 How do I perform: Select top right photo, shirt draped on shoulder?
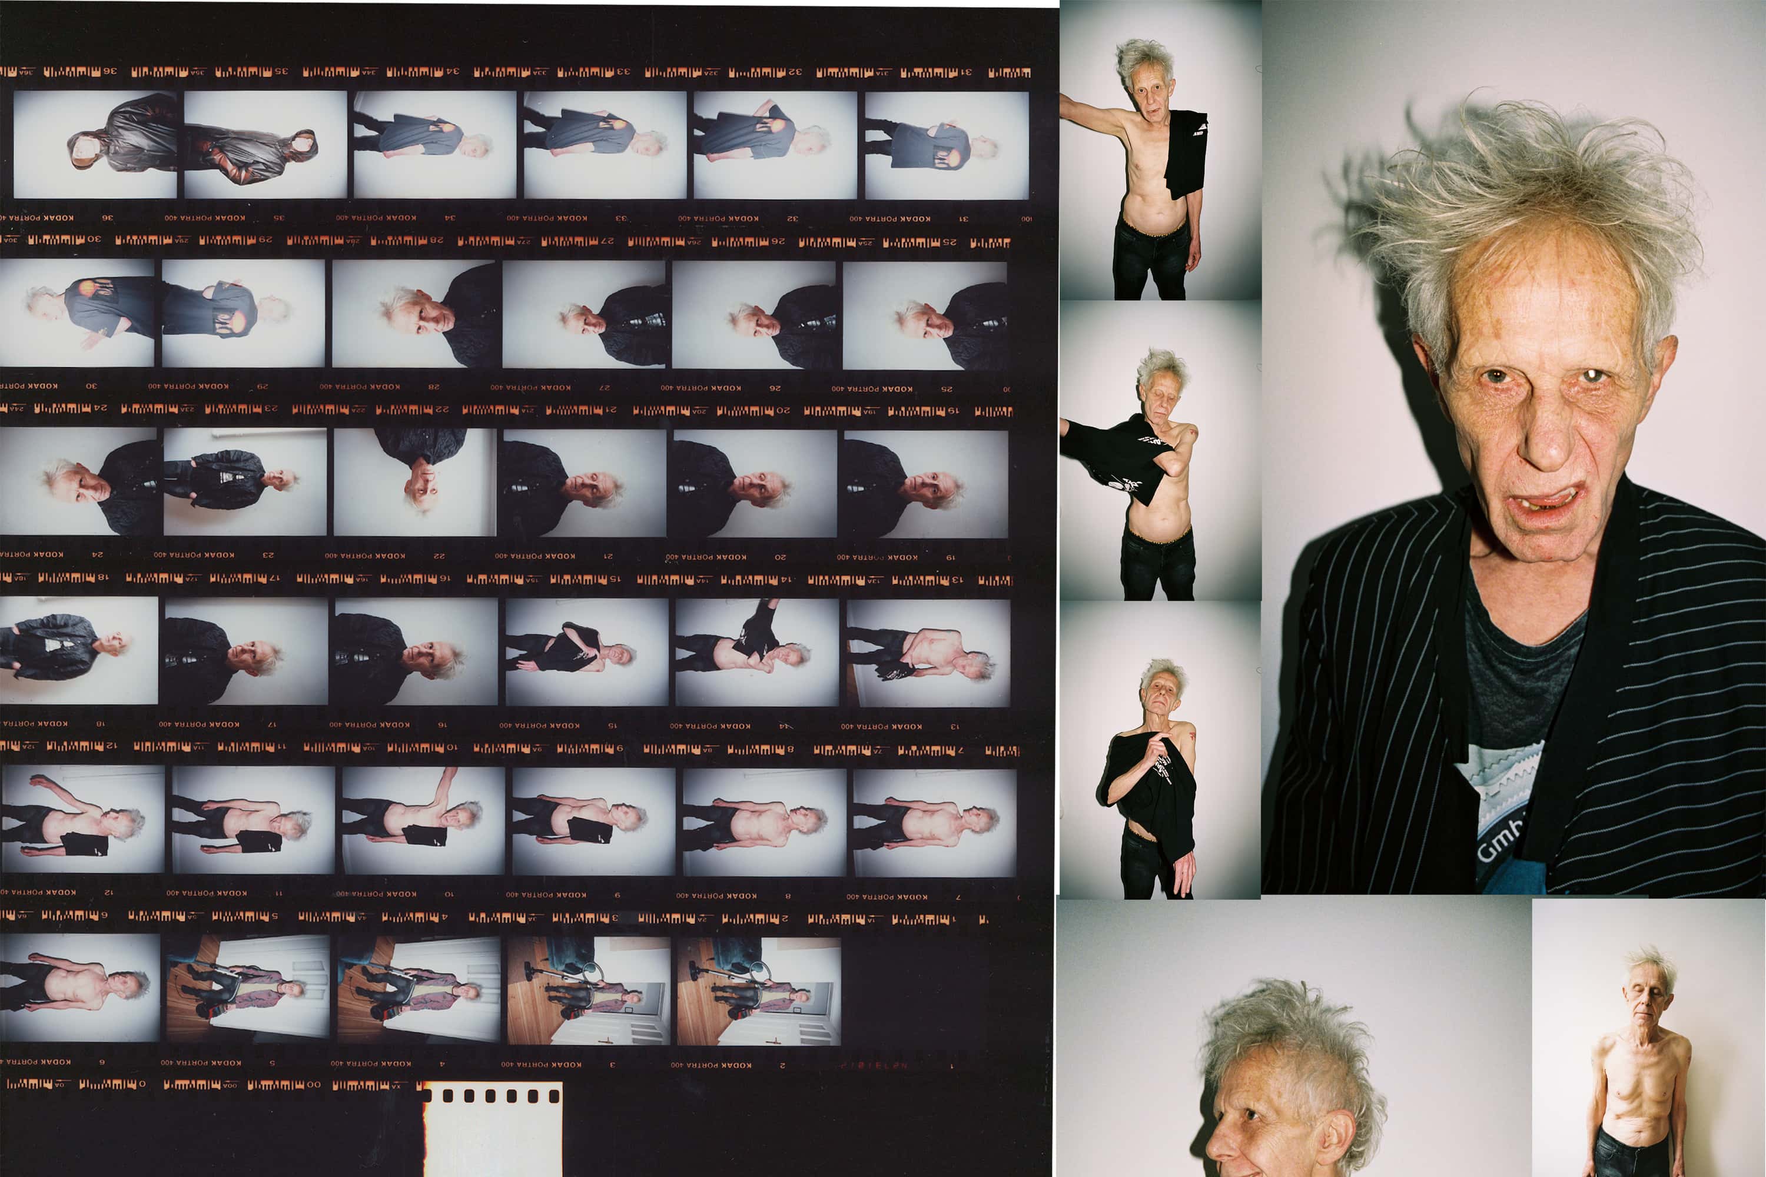[x=1160, y=150]
